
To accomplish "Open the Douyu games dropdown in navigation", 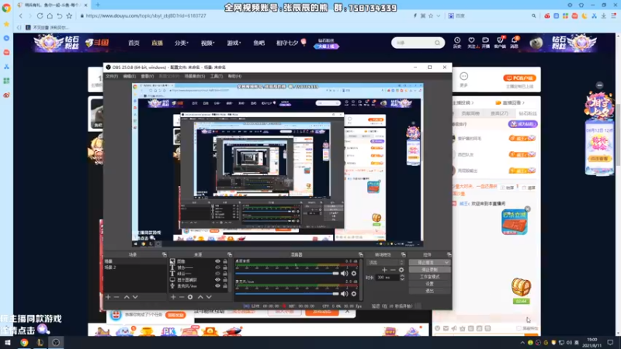I will (x=234, y=43).
